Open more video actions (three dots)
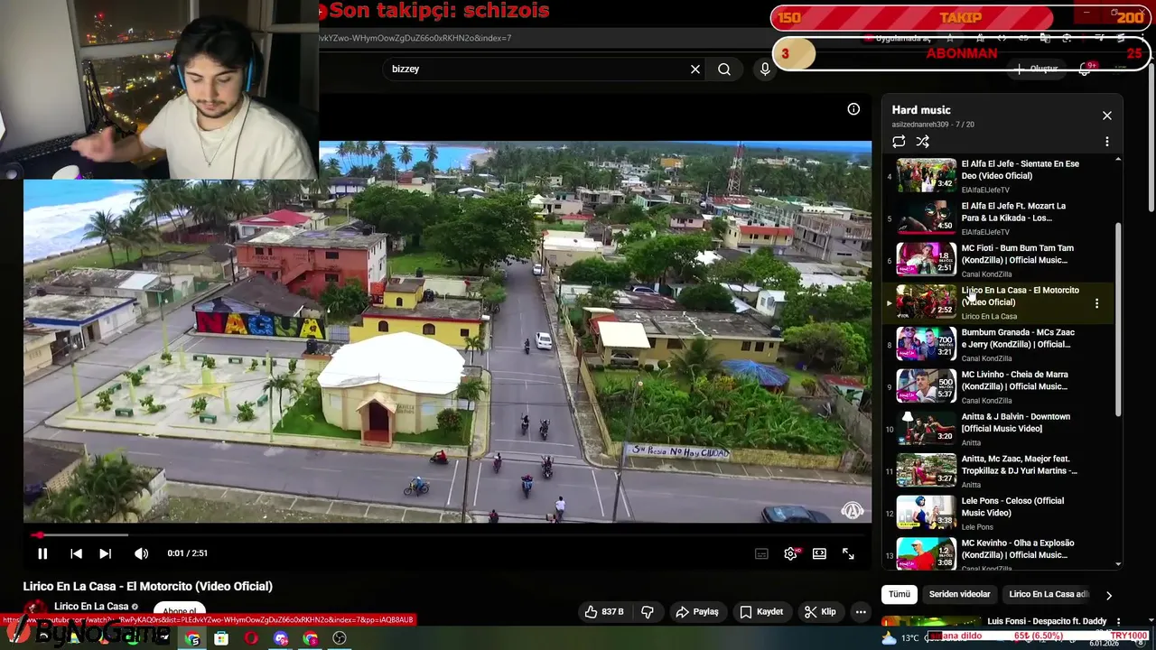Screen dimensions: 1156x650 pyautogui.click(x=861, y=612)
